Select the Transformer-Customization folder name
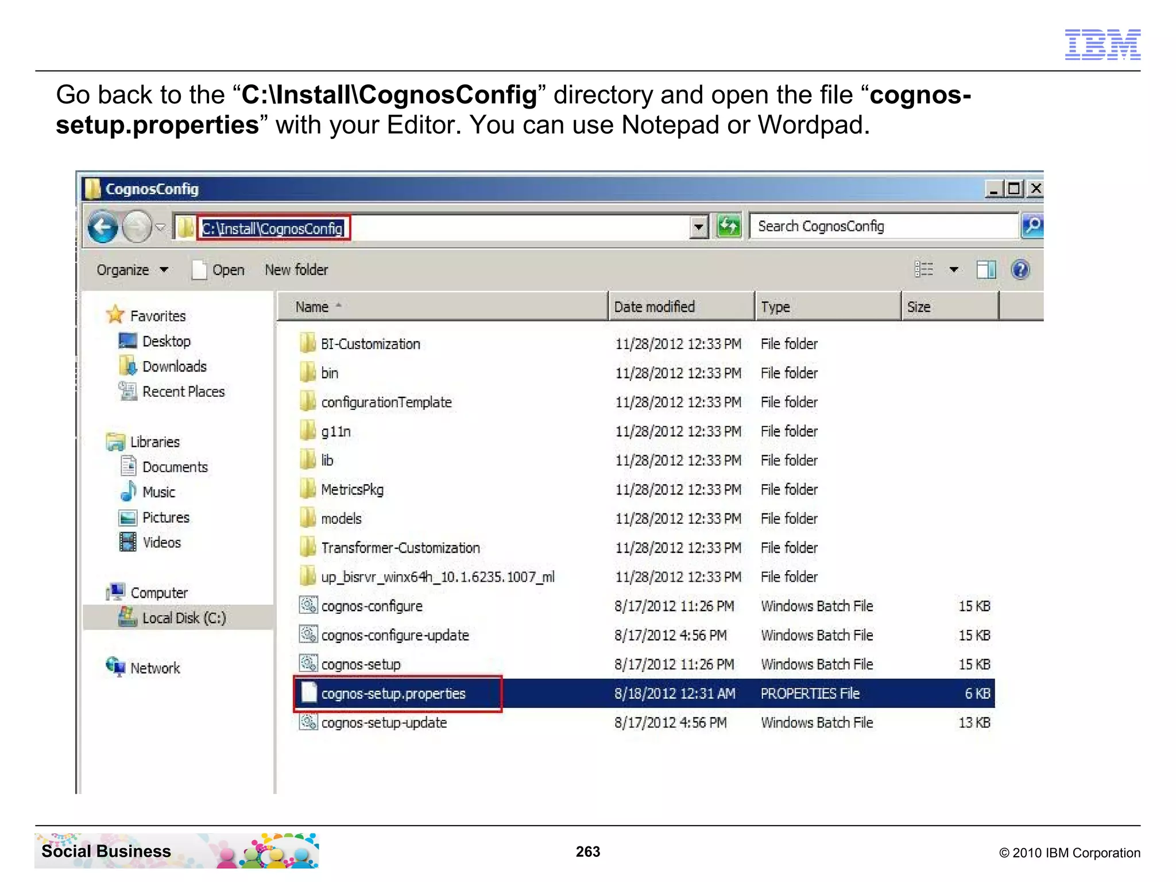The height and width of the screenshot is (882, 1176). coord(400,548)
